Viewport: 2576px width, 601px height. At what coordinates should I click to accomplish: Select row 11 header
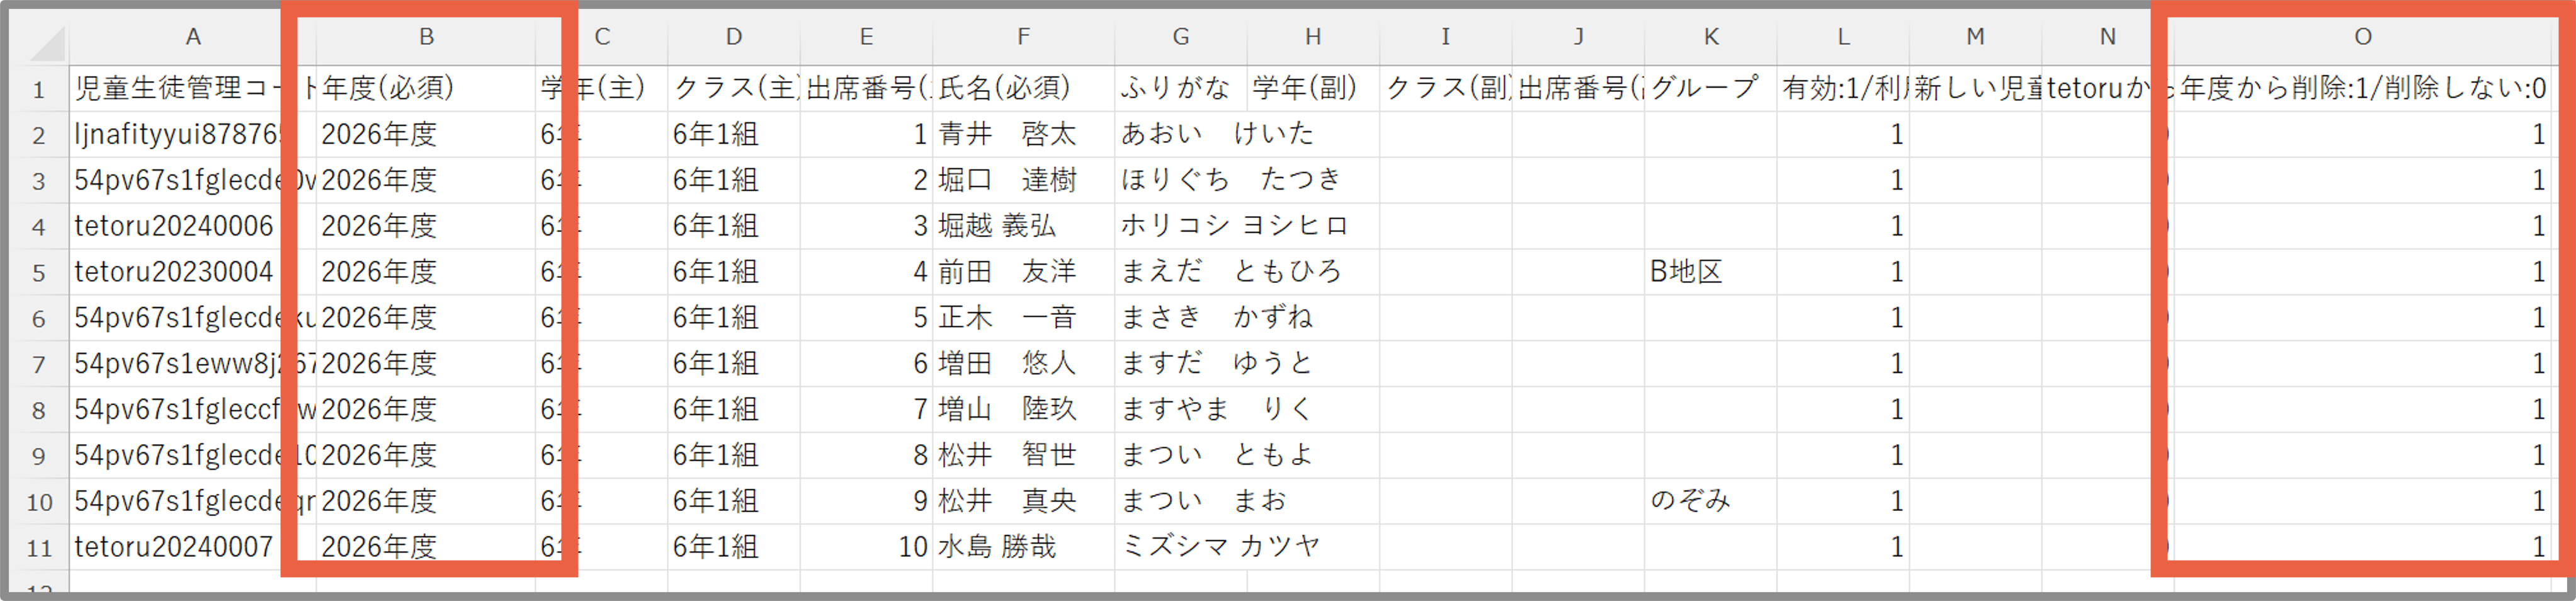click(39, 547)
